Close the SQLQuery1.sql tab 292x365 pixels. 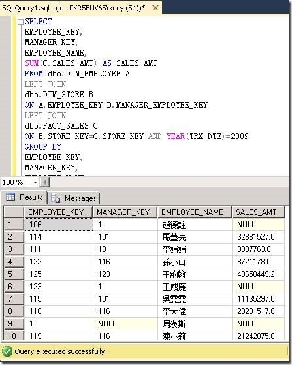tap(155, 8)
